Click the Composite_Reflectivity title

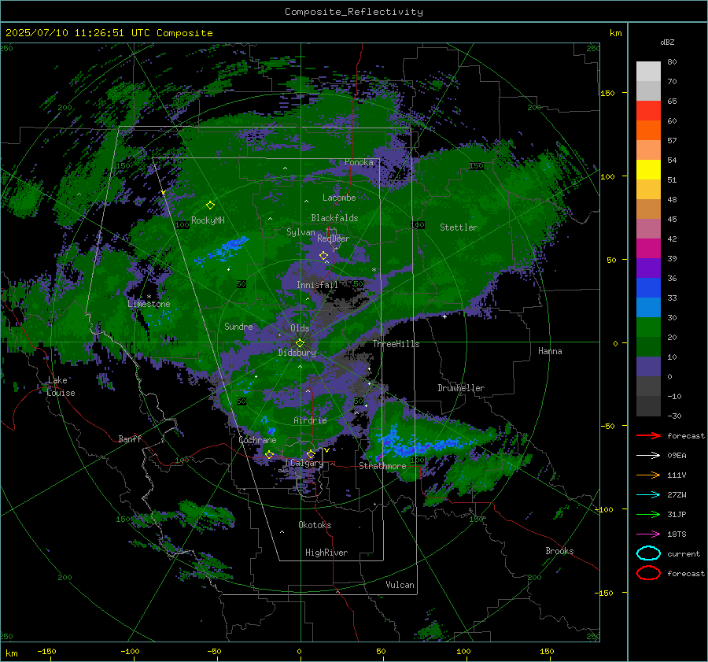354,12
